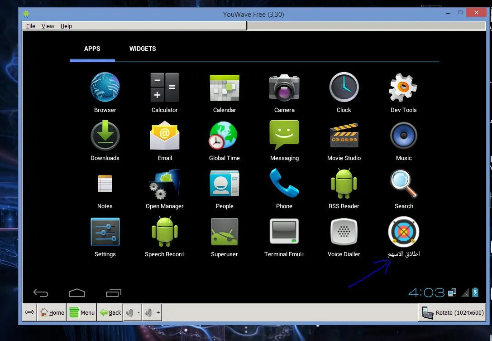Tap Android recent apps icon
The width and height of the screenshot is (492, 341).
coord(113,293)
